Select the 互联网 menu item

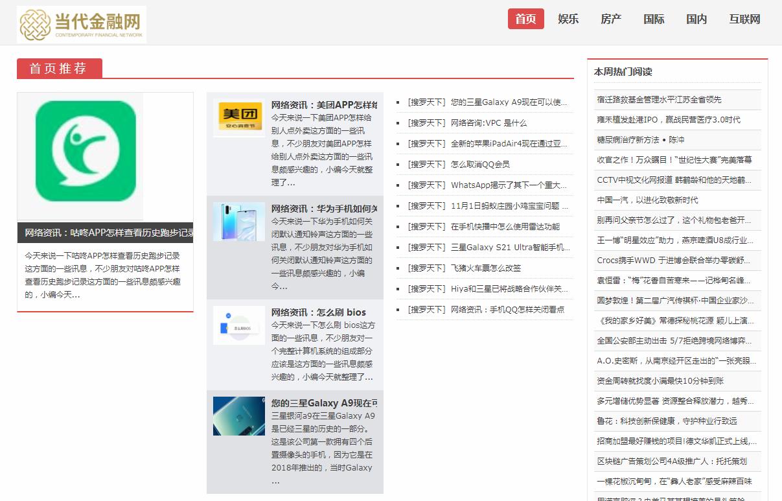point(744,19)
